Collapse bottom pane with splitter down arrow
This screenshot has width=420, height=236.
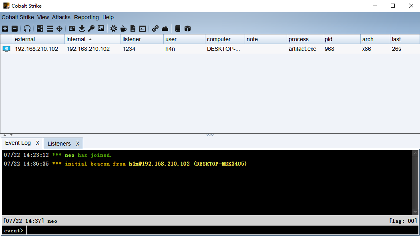tap(11, 135)
